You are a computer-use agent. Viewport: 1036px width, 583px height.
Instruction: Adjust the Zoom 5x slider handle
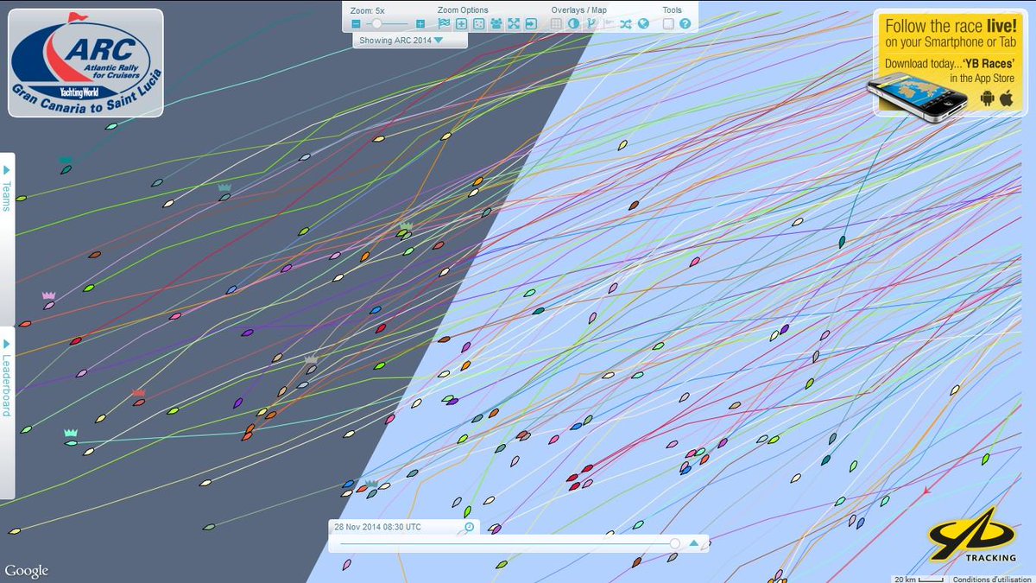coord(376,24)
